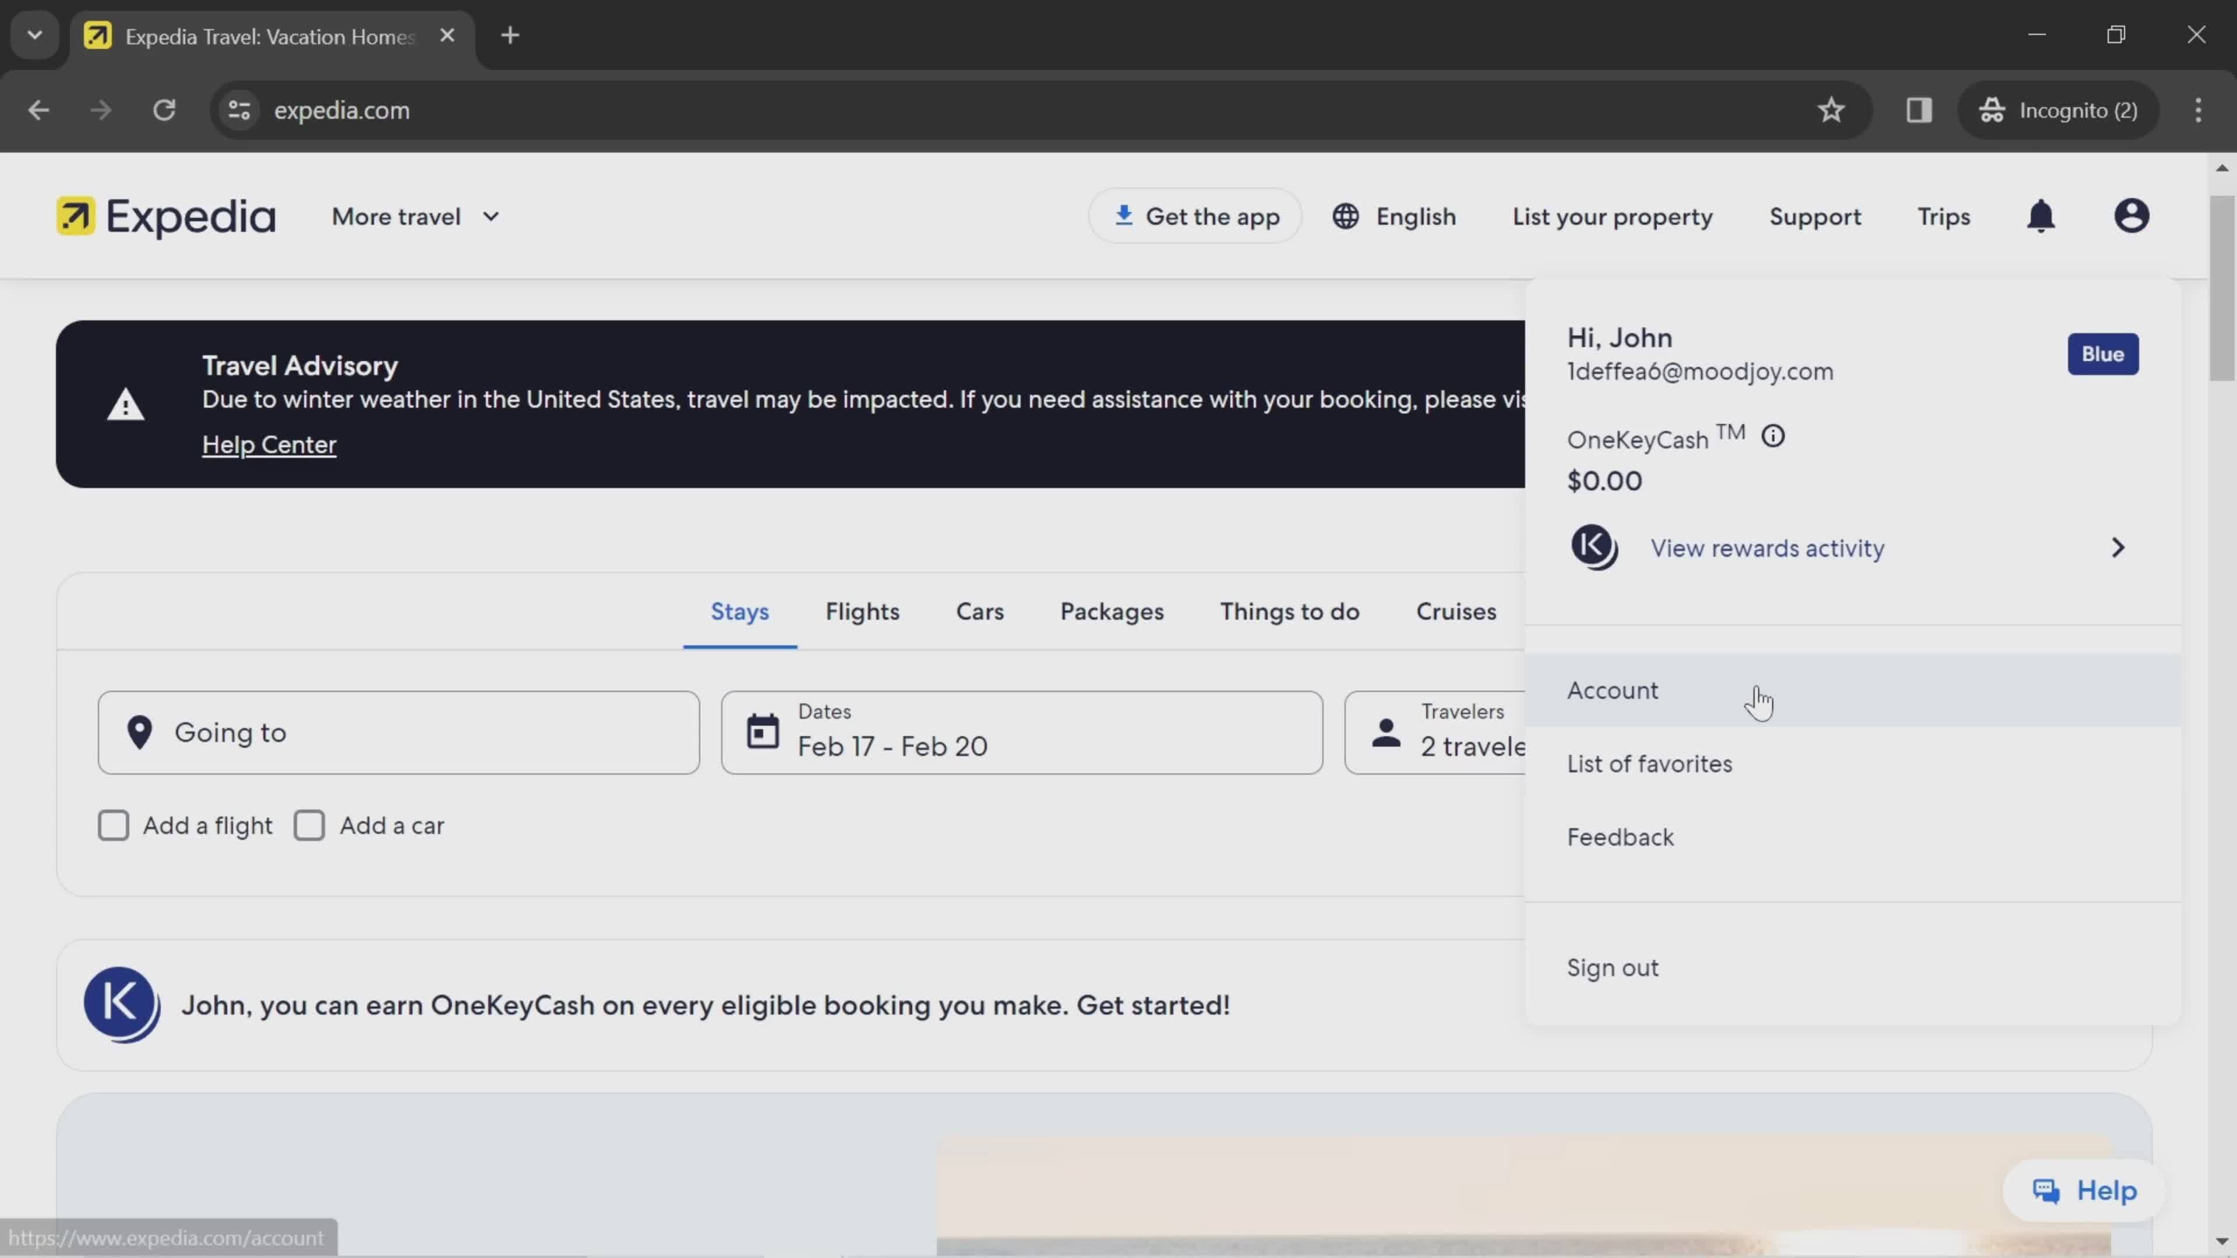Viewport: 2237px width, 1258px height.
Task: Enable the Add a car checkbox
Action: [x=309, y=826]
